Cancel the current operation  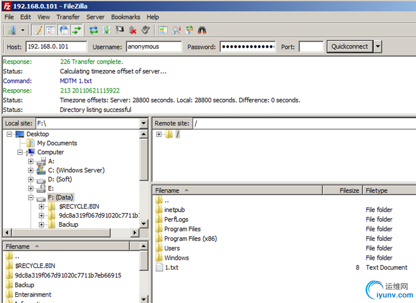pos(119,30)
